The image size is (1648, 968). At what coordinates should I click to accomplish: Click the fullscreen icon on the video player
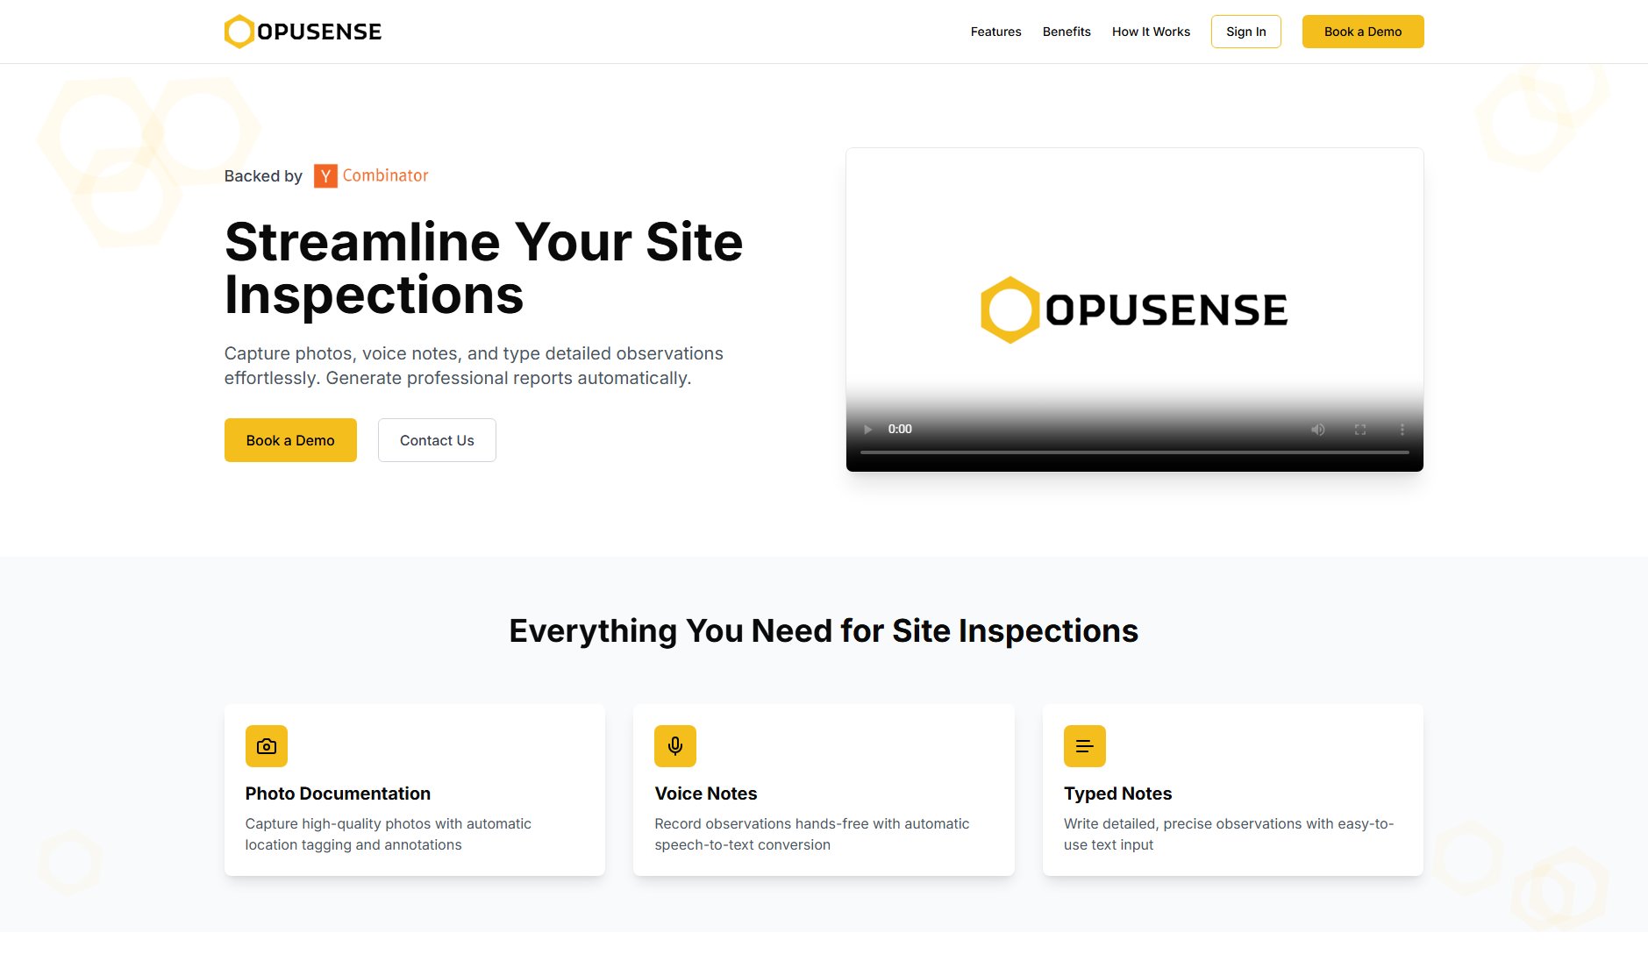[x=1360, y=429]
